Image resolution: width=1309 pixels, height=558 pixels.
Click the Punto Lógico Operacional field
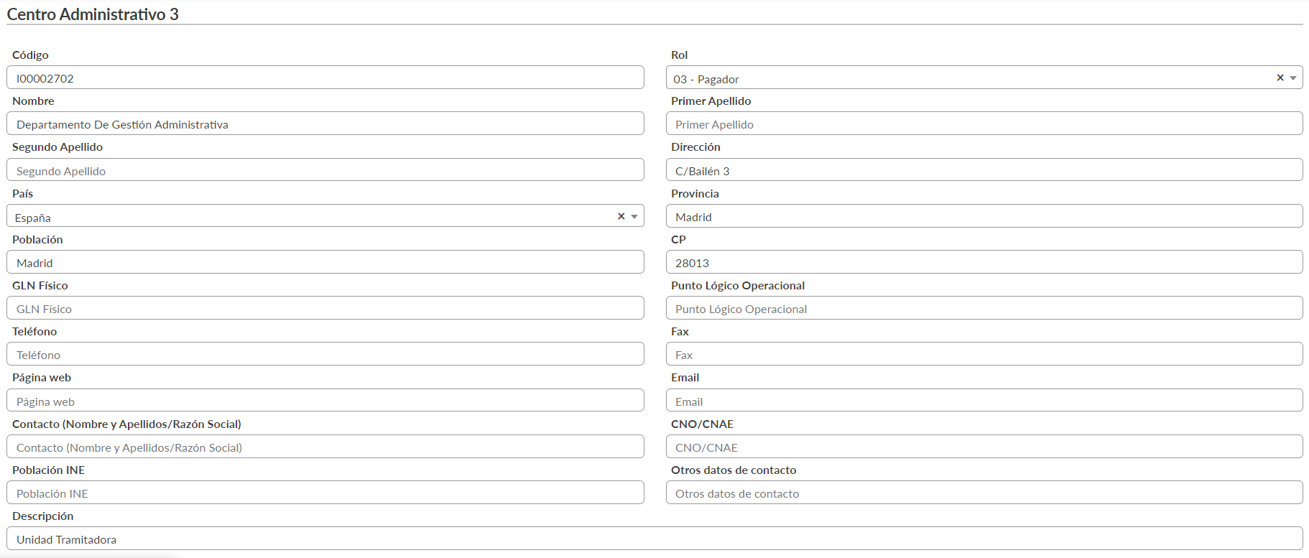pos(984,309)
